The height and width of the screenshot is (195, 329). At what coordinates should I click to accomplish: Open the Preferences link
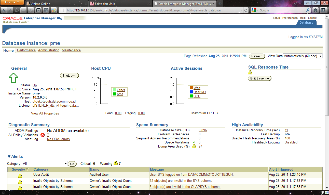coord(290,18)
